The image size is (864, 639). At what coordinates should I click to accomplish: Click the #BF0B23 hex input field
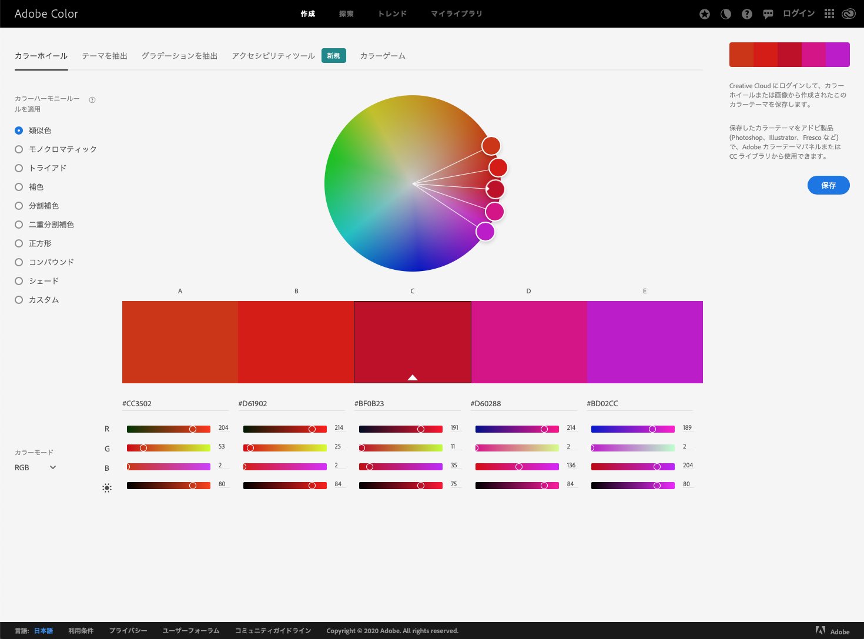(407, 404)
